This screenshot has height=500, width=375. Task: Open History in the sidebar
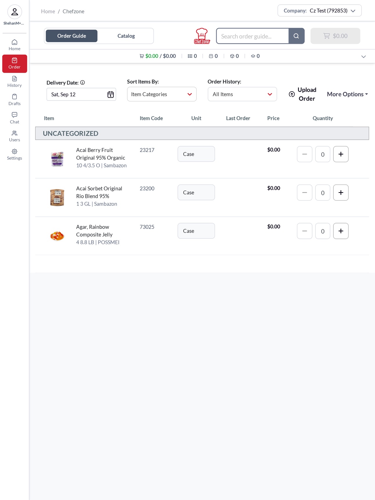click(15, 82)
